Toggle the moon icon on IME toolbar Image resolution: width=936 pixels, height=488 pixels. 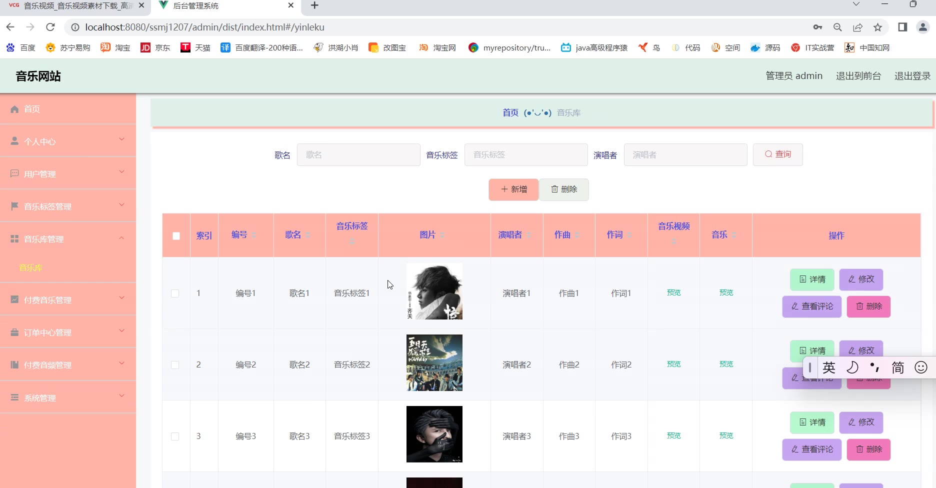pos(852,367)
